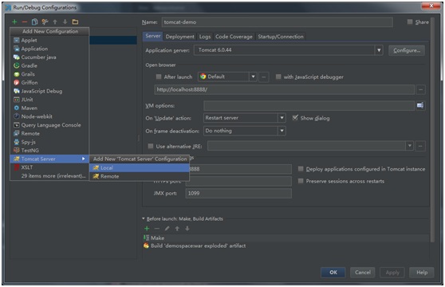Move configuration down with toolbar arrow
This screenshot has width=445, height=287.
(65, 22)
